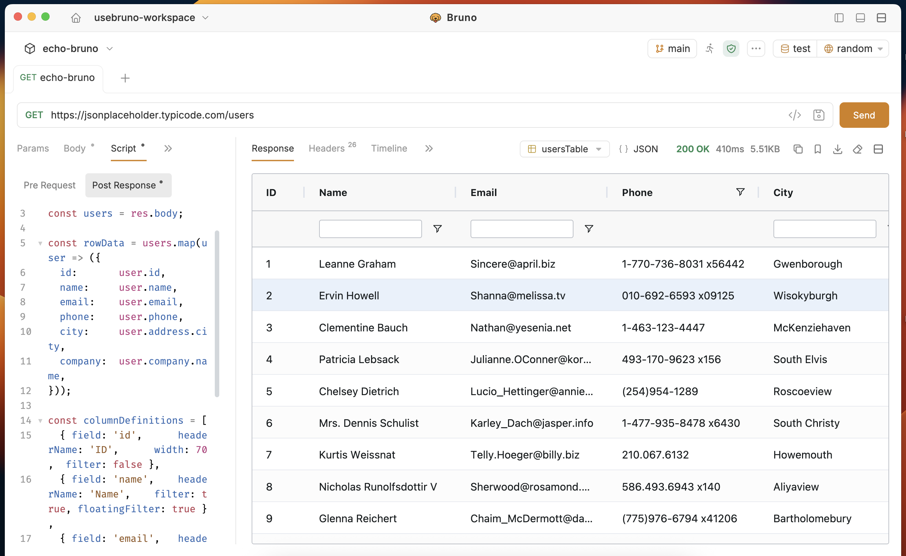Select the Glenna Reichert name cell

357,518
